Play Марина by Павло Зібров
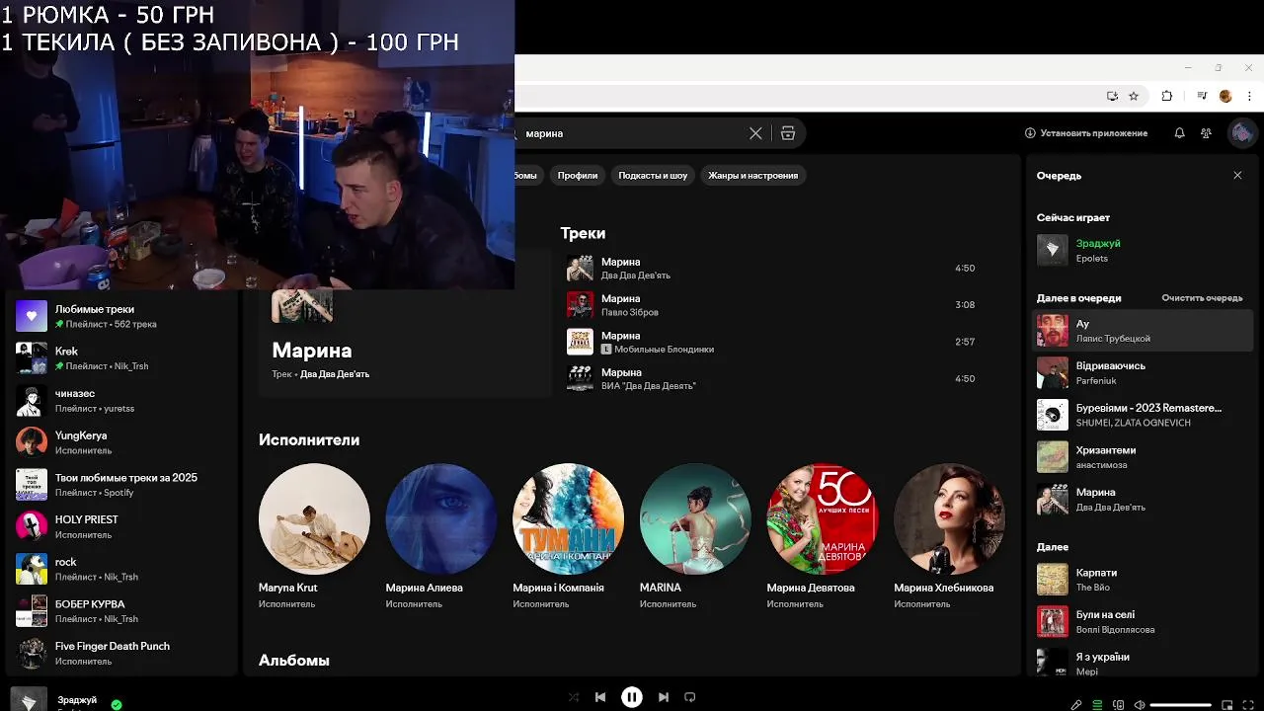The width and height of the screenshot is (1264, 711). [772, 304]
